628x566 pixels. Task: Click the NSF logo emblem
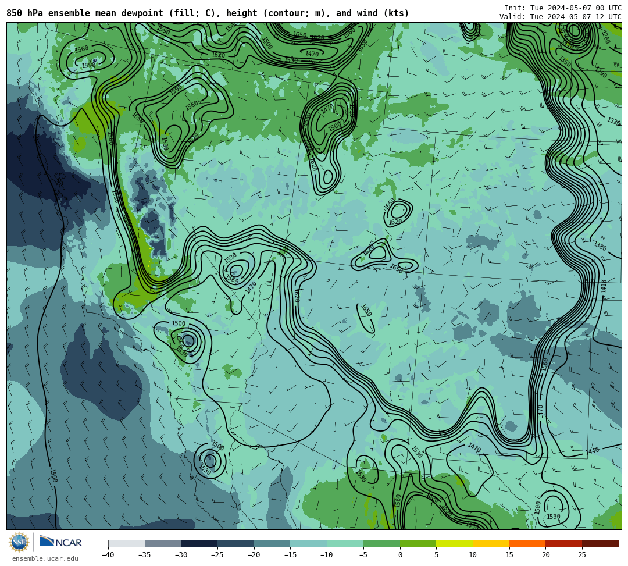[x=19, y=542]
